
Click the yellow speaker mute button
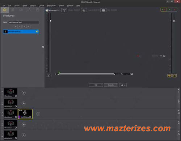coord(169,76)
